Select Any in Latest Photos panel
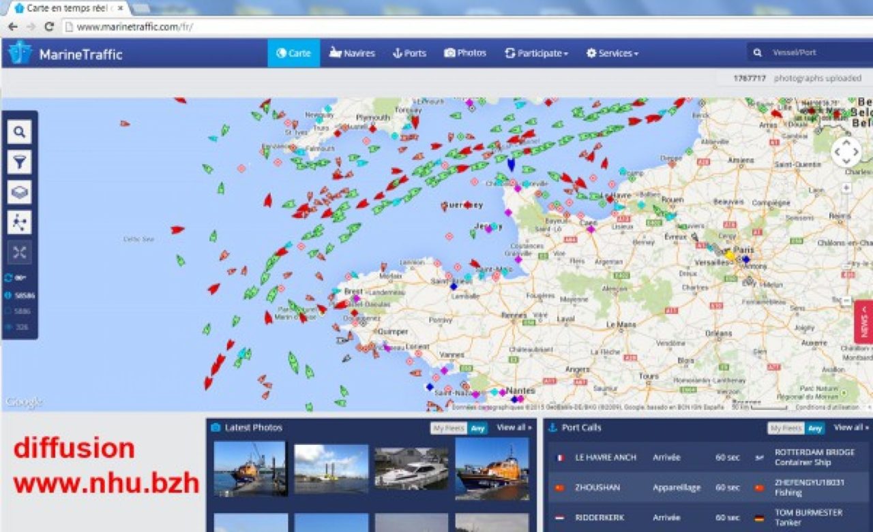 478,428
